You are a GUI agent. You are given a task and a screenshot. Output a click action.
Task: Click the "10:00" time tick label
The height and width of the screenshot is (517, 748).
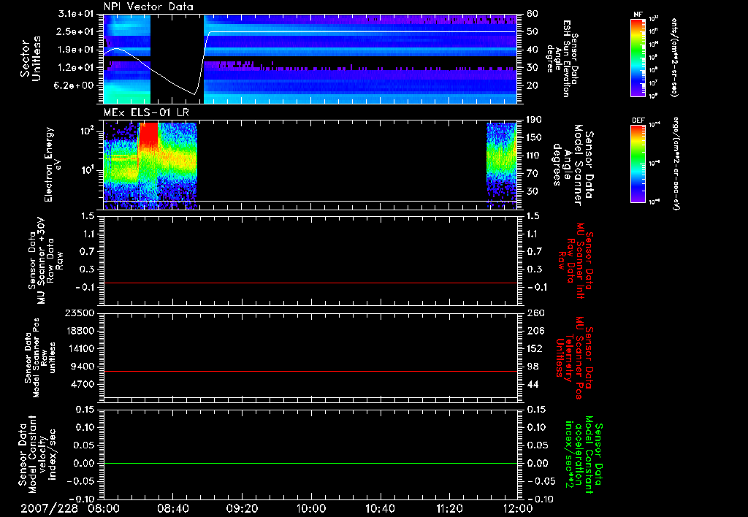(311, 508)
